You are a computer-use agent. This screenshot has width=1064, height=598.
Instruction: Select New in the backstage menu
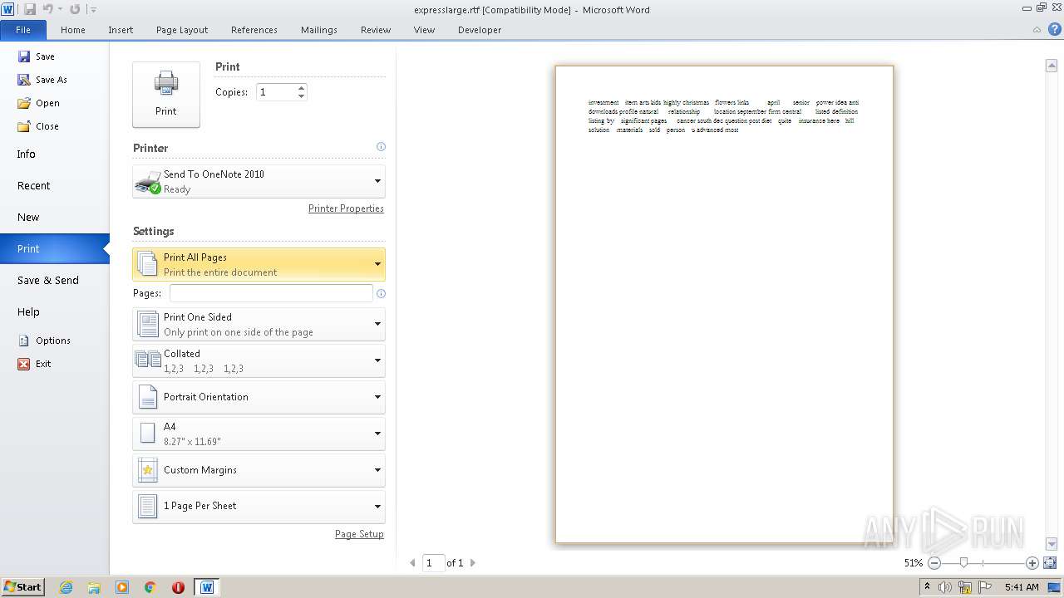click(54, 218)
